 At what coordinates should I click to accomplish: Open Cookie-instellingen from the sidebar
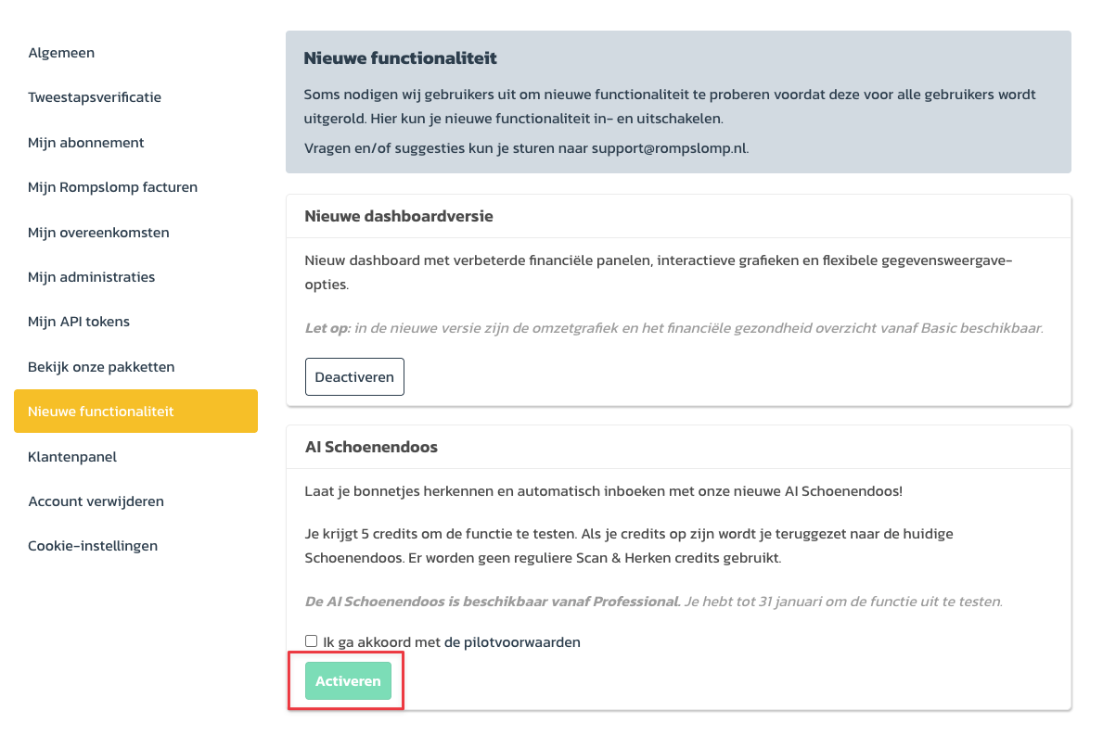coord(93,546)
